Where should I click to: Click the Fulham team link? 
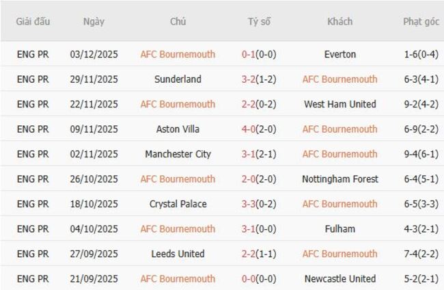[339, 229]
